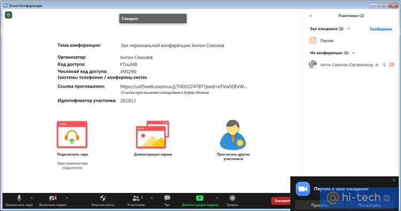
Task: Mute microphone via Выключить звук
Action: click(19, 200)
